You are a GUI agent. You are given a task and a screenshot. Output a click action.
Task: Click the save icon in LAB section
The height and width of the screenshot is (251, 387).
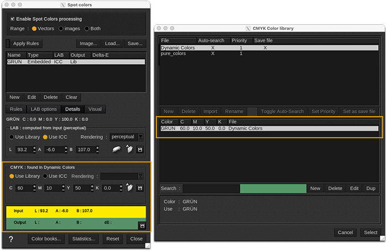pyautogui.click(x=141, y=150)
